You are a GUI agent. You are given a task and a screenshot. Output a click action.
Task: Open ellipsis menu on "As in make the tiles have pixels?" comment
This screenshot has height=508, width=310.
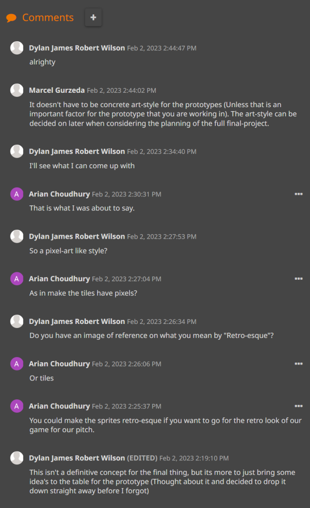tap(299, 279)
